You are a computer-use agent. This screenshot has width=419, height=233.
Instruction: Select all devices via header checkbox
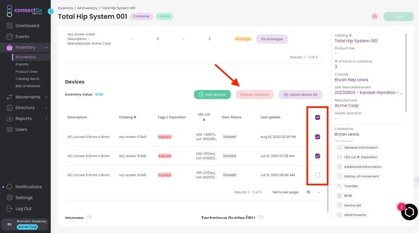click(x=318, y=117)
